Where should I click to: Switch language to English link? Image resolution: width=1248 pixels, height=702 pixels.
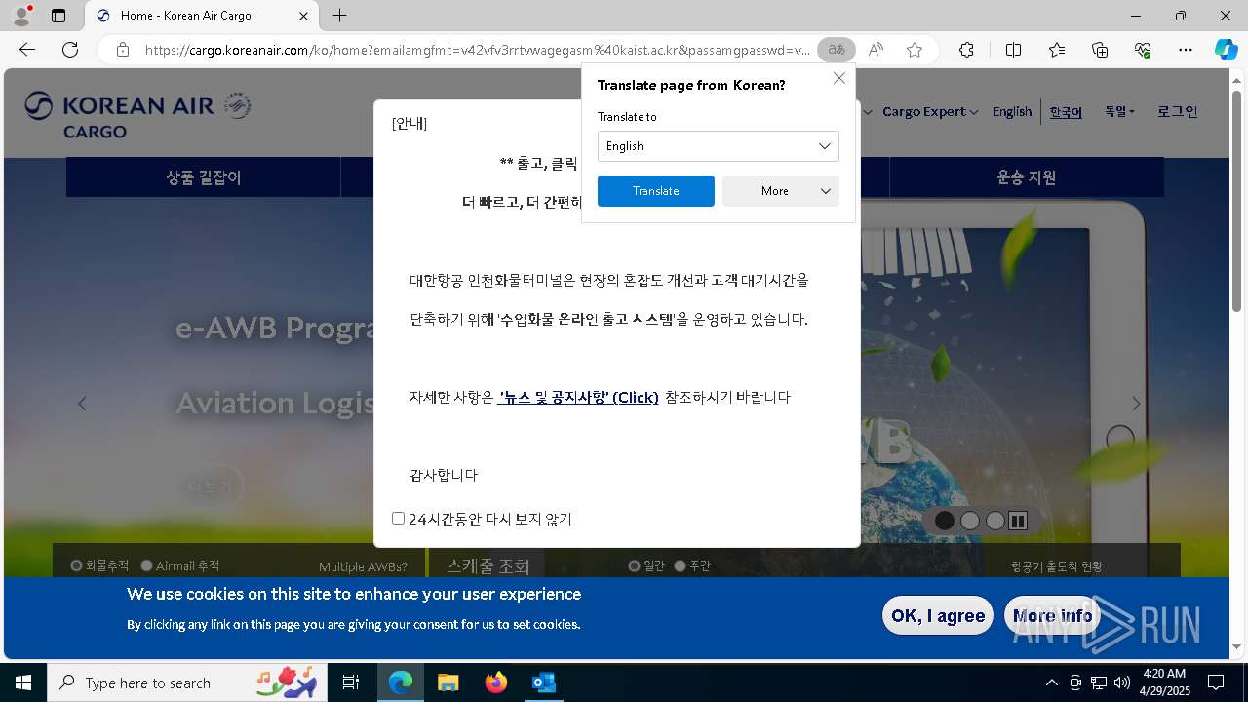point(1012,112)
